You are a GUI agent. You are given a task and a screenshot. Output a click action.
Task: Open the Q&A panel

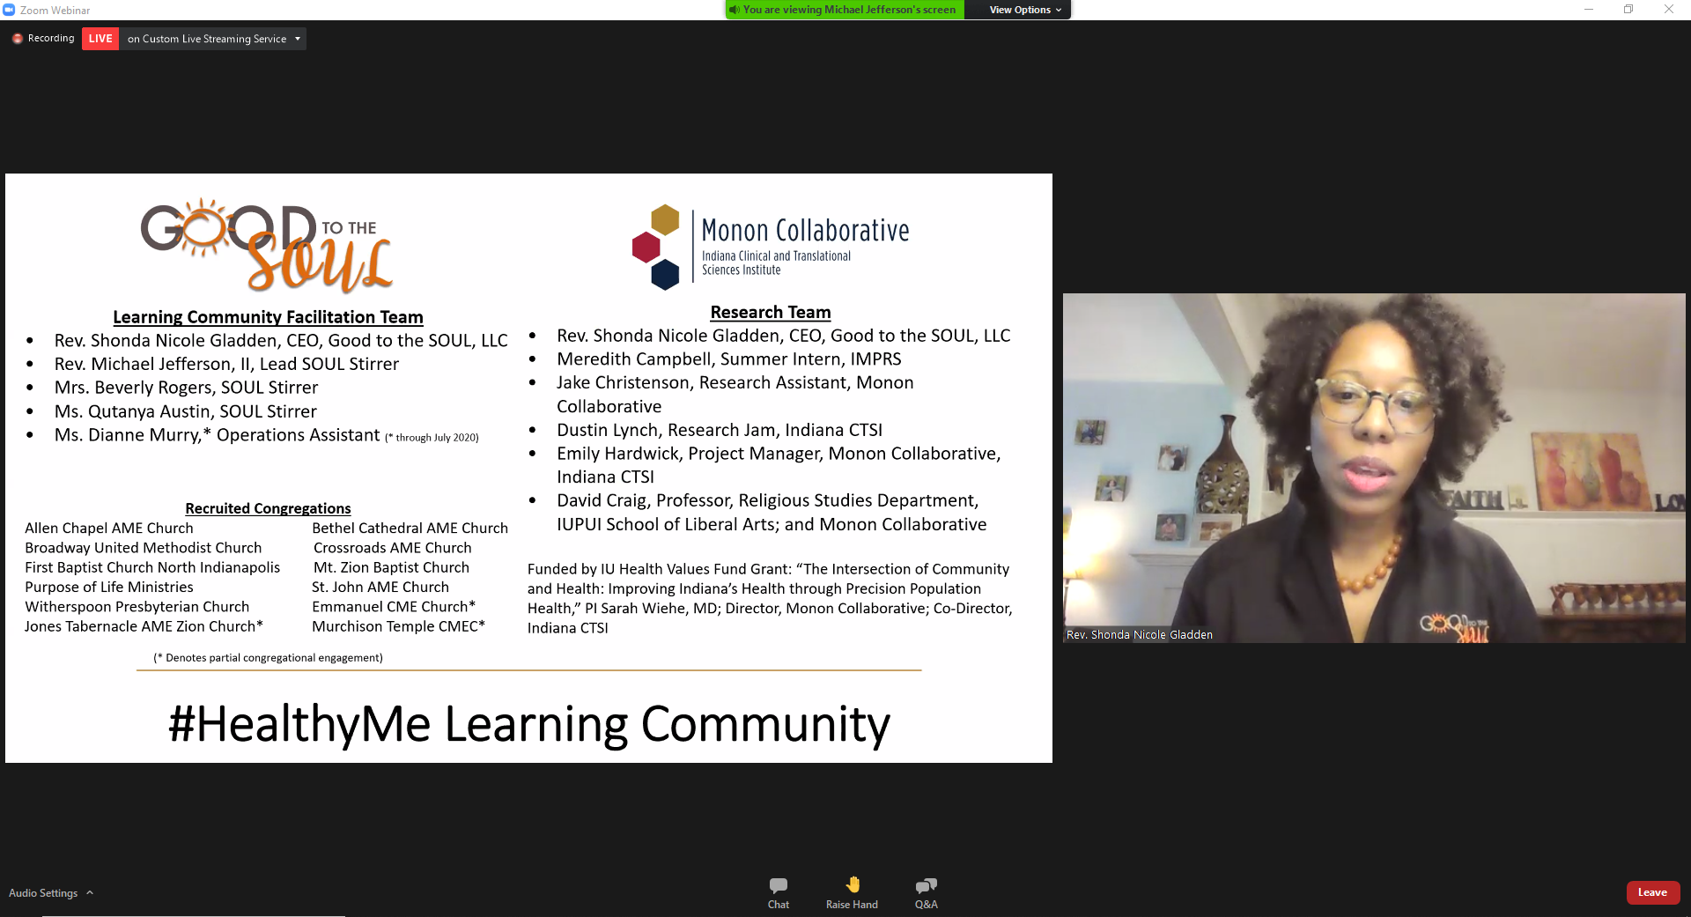tap(926, 892)
